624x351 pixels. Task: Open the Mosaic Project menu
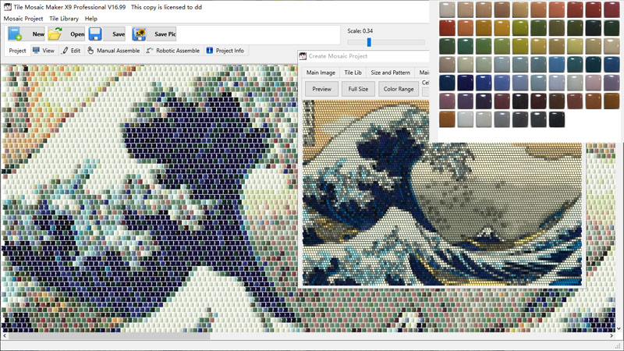click(x=23, y=19)
